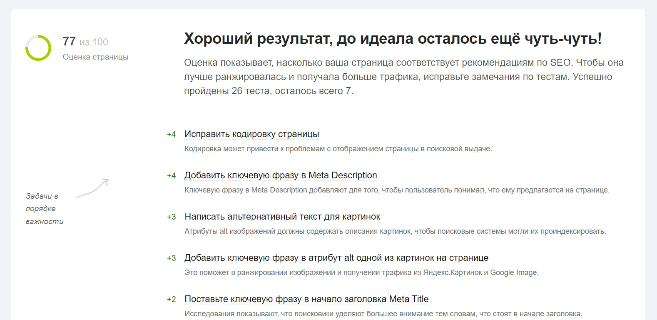Image resolution: width=657 pixels, height=320 pixels.
Task: Click the +3 badge beside the alternative text task
Action: (171, 217)
